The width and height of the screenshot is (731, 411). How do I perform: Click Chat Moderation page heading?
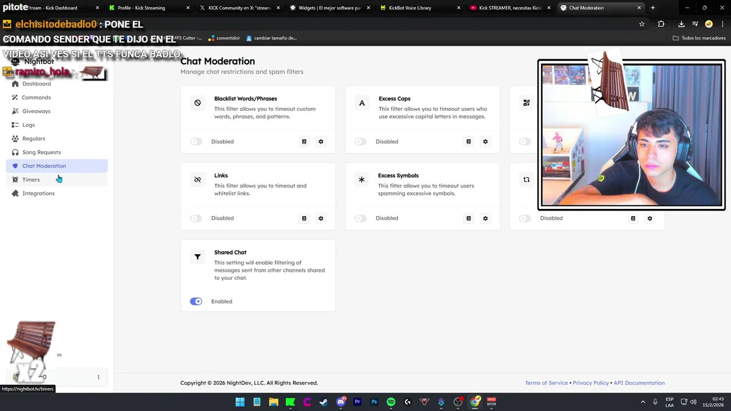click(218, 61)
